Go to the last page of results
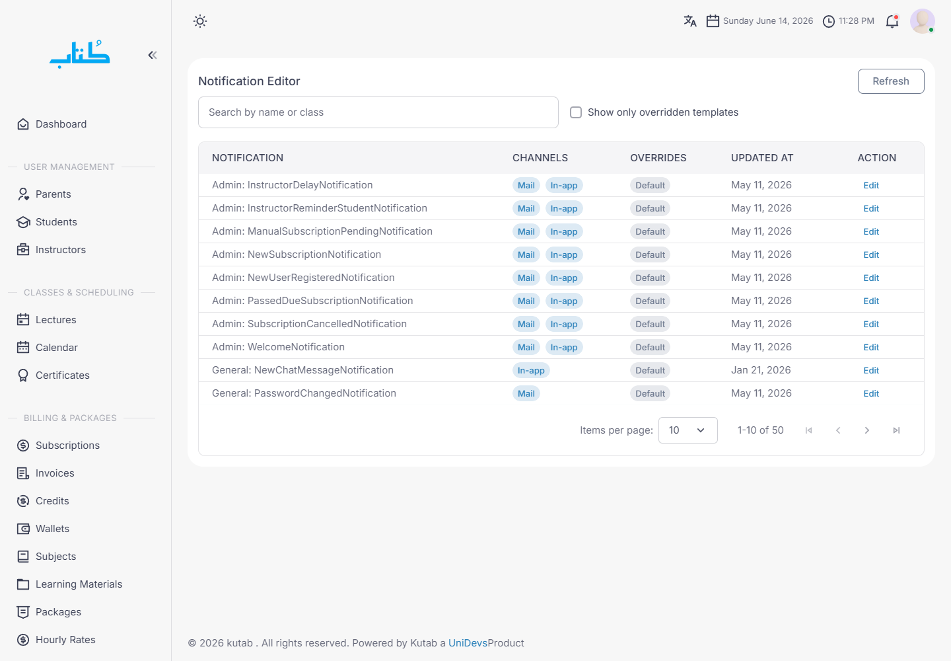 [896, 430]
